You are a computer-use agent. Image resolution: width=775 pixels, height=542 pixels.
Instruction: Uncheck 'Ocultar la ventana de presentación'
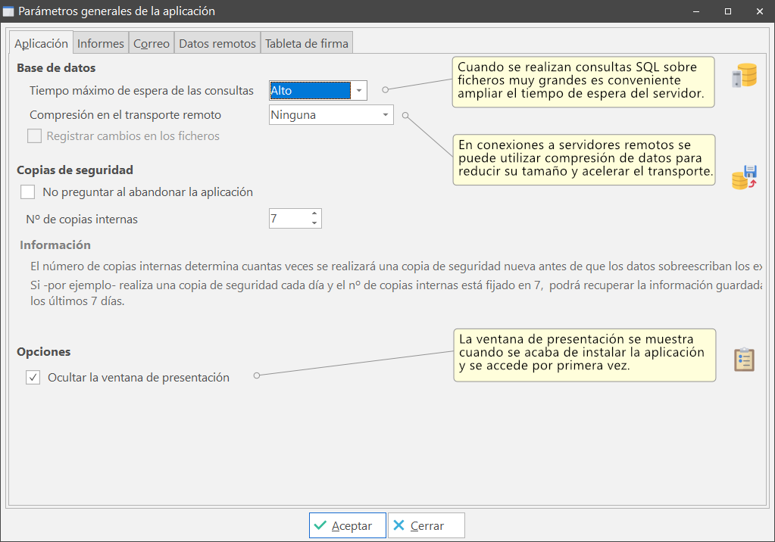[x=33, y=377]
